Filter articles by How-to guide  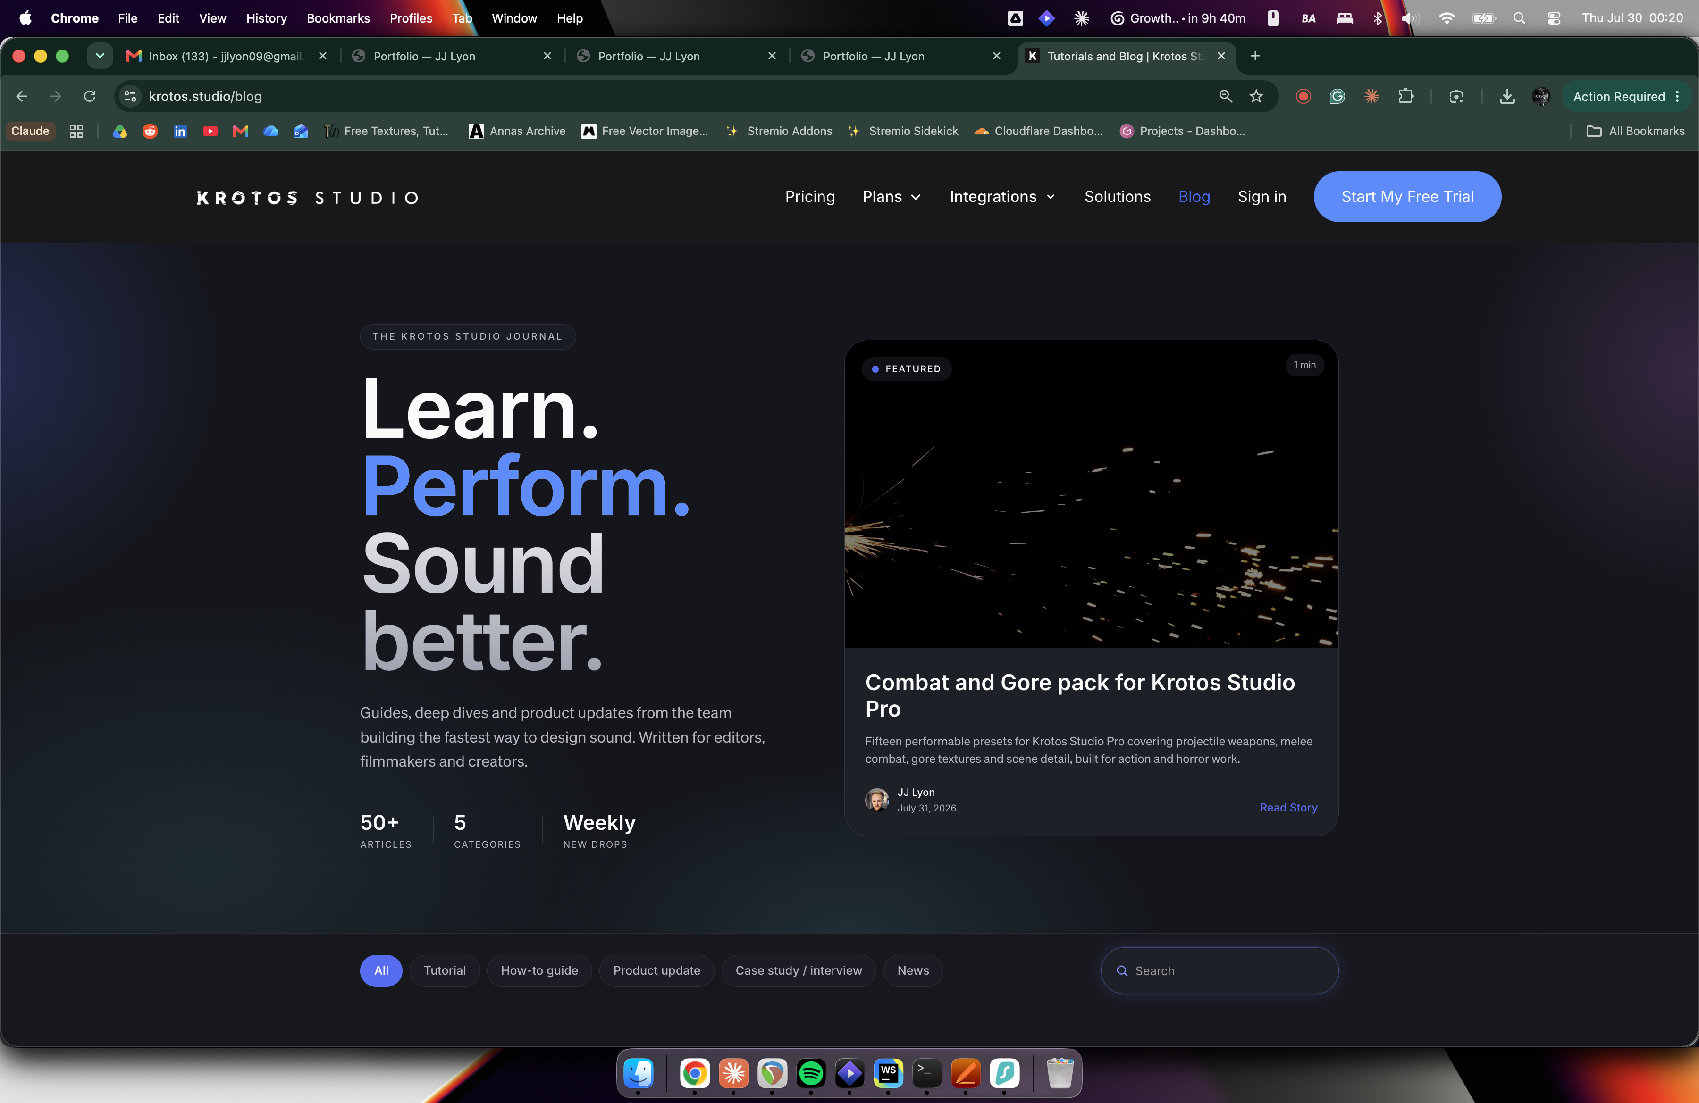tap(540, 970)
